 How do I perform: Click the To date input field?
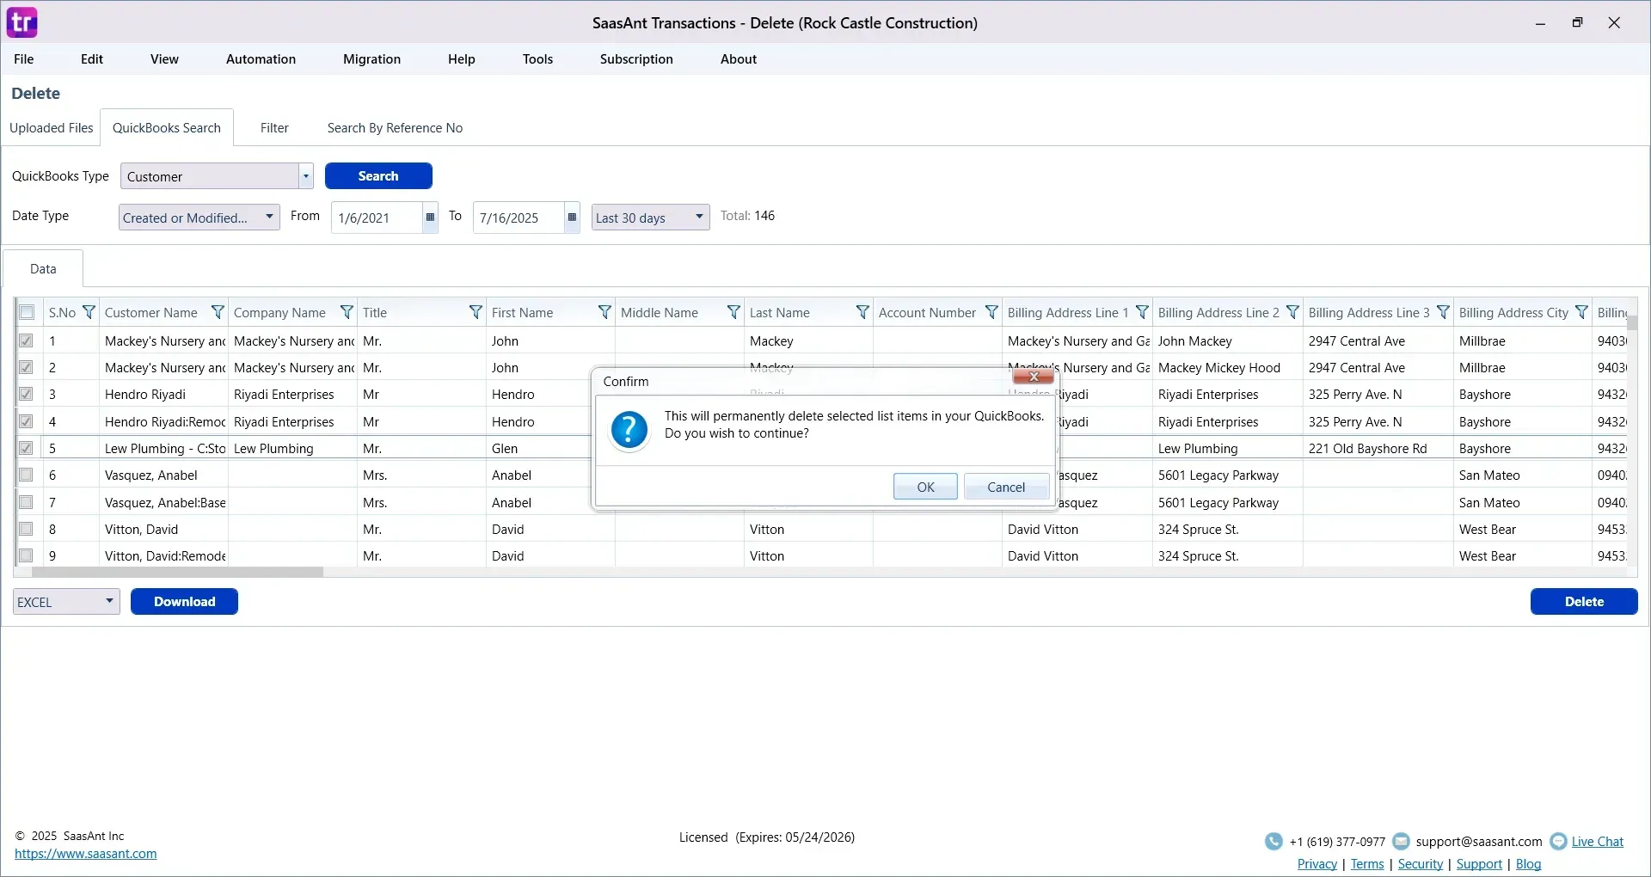tap(519, 218)
